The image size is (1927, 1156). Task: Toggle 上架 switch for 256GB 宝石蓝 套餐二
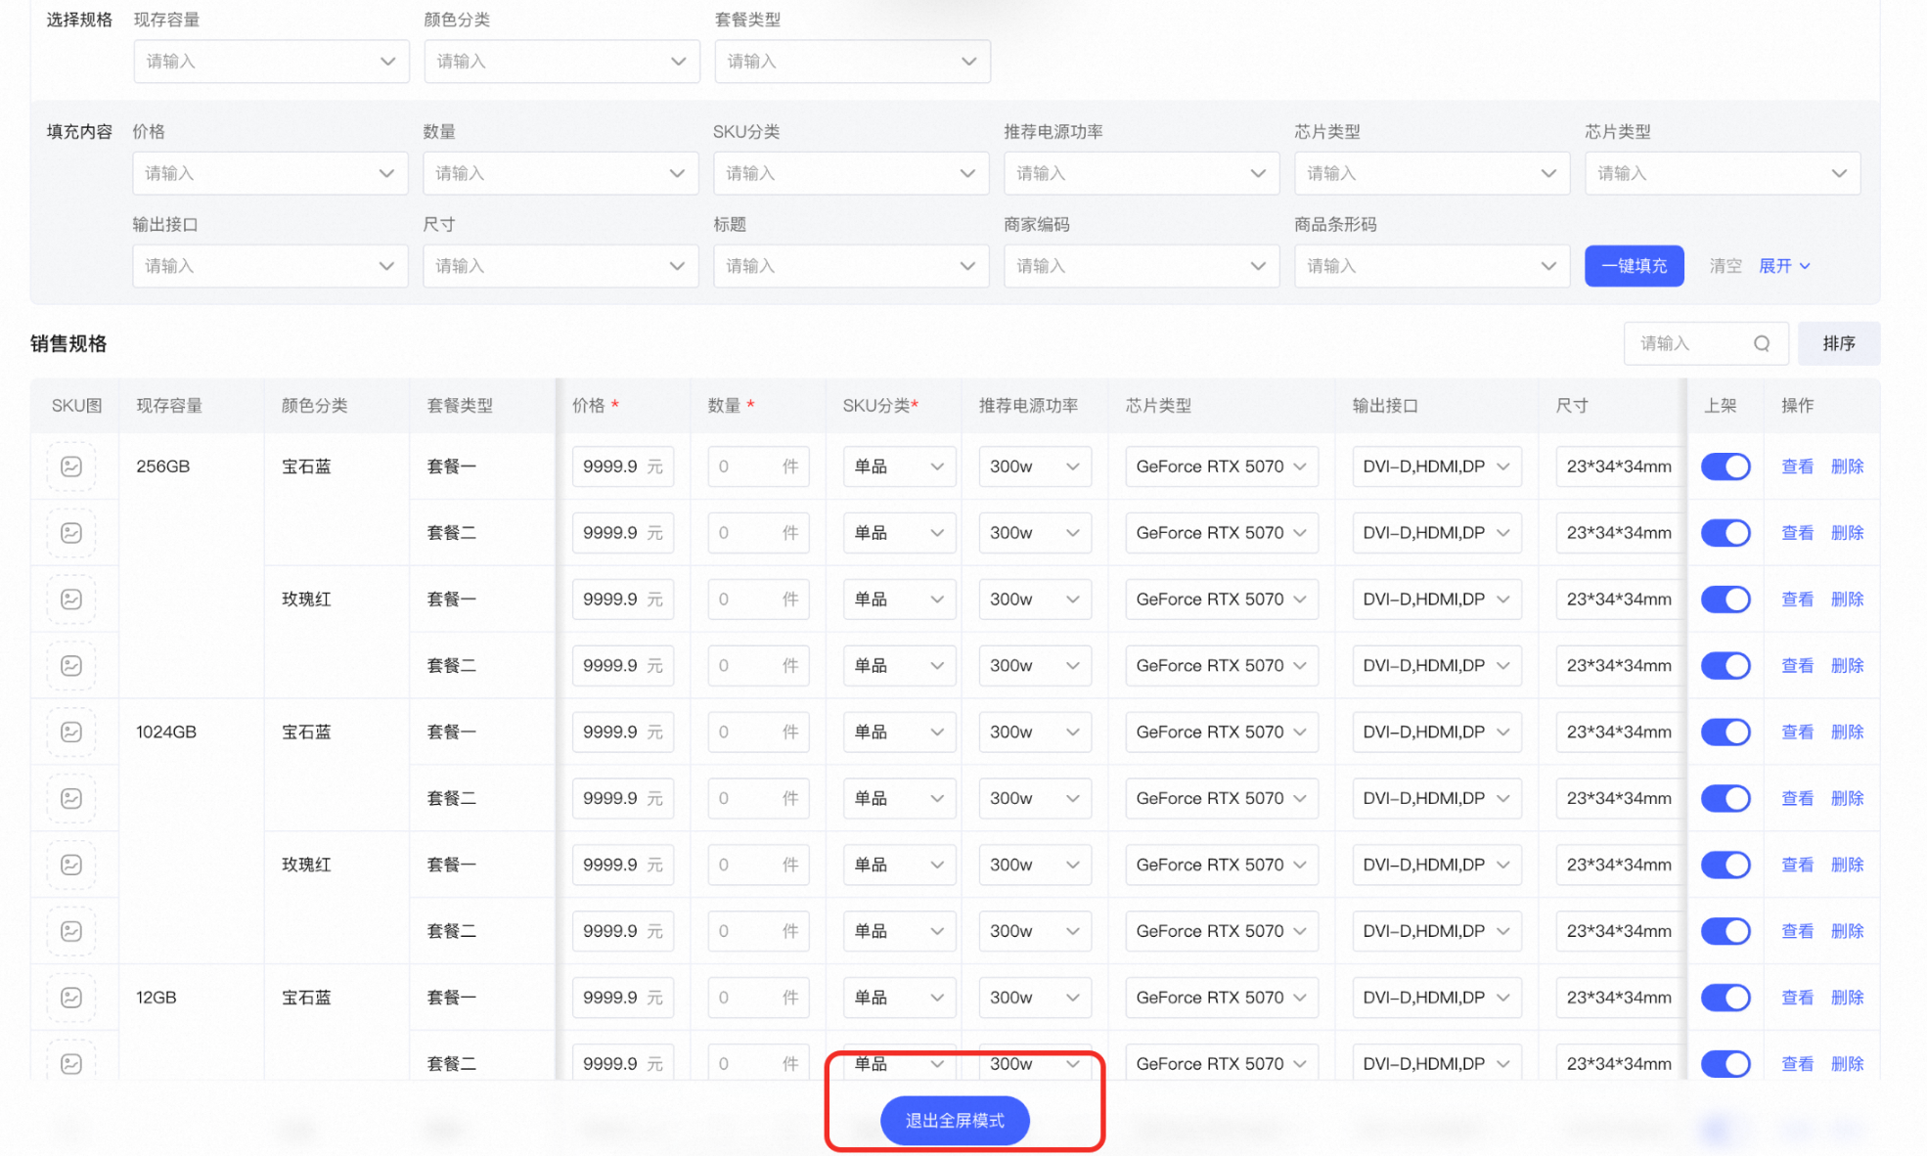(x=1725, y=533)
